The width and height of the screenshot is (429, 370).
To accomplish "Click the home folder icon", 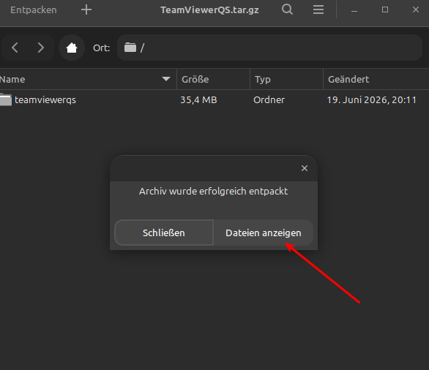I will [x=72, y=48].
